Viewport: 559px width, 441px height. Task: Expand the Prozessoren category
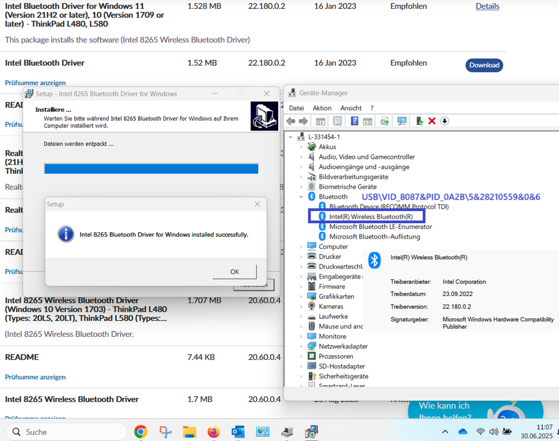tap(301, 356)
